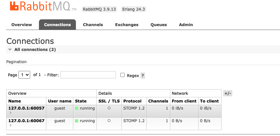Click green running state indicator for 127.0.0.1:60067
280x136 pixels.
point(77,121)
